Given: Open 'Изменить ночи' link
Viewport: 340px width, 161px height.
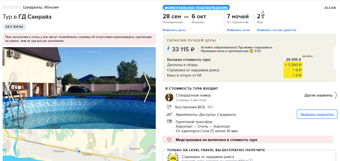Looking at the screenshot, I should pyautogui.click(x=238, y=30).
